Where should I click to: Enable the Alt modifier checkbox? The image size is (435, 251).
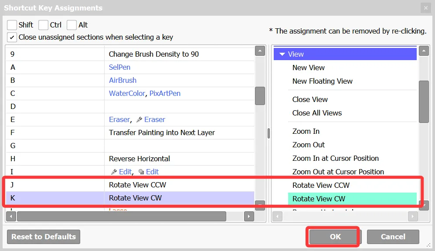[71, 25]
